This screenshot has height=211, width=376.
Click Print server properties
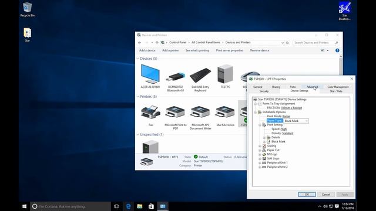click(x=230, y=50)
